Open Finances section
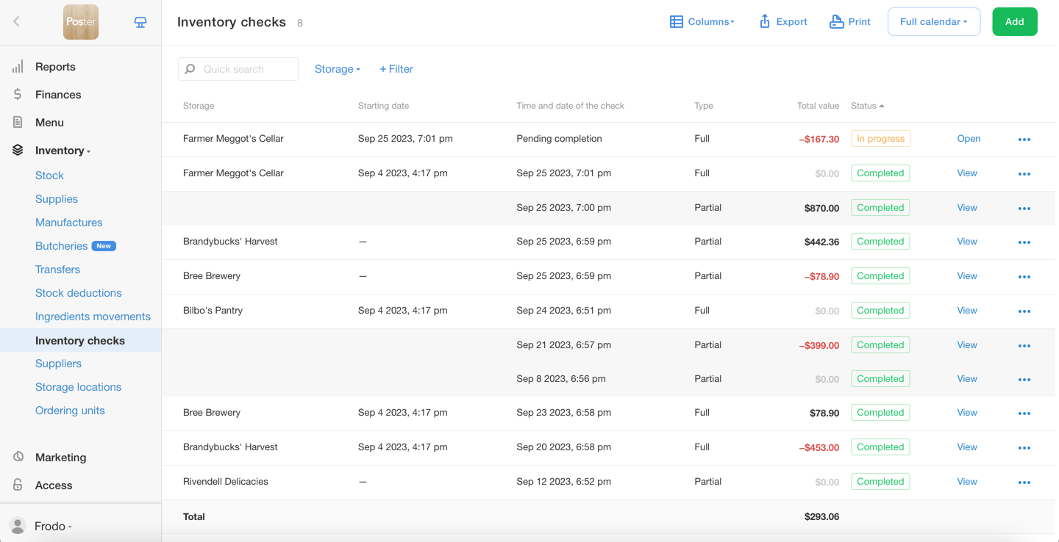The height and width of the screenshot is (542, 1059). click(58, 95)
